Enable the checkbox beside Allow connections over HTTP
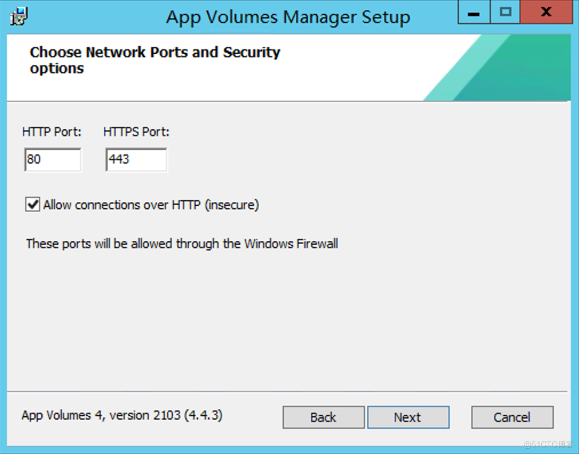The height and width of the screenshot is (454, 579). (x=32, y=204)
